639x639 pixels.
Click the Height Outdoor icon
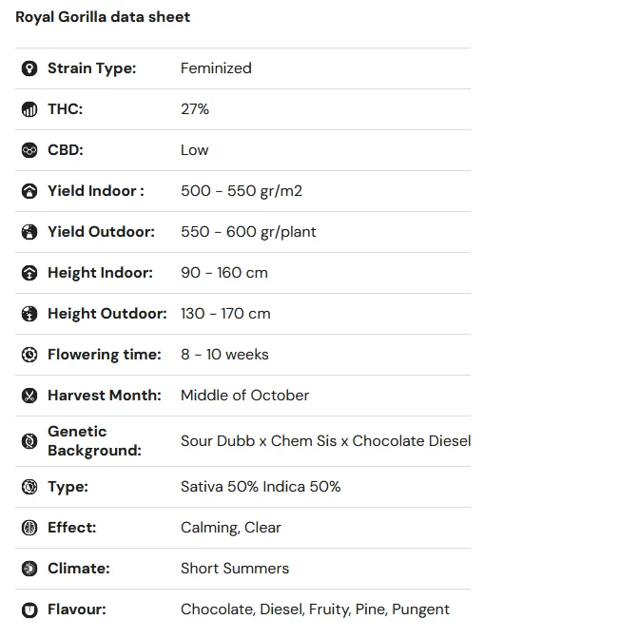[x=29, y=314]
